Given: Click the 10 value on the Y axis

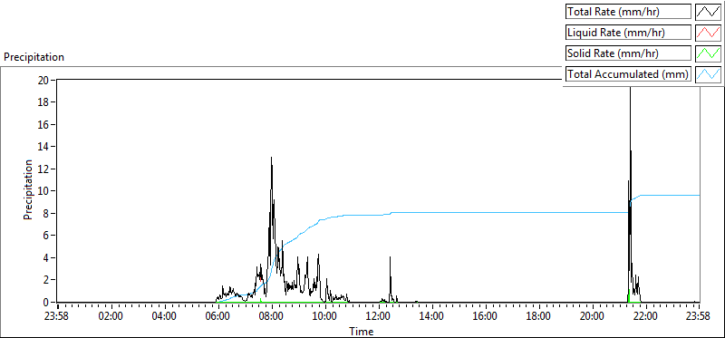Looking at the screenshot, I should click(43, 191).
